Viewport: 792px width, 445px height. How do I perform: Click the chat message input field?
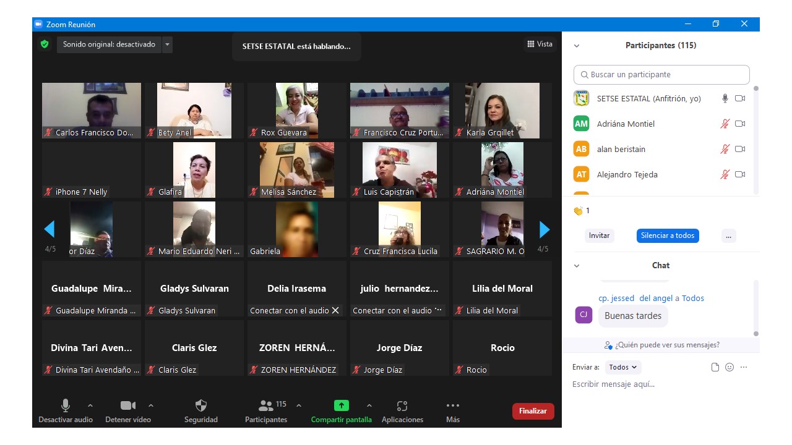[x=660, y=384]
